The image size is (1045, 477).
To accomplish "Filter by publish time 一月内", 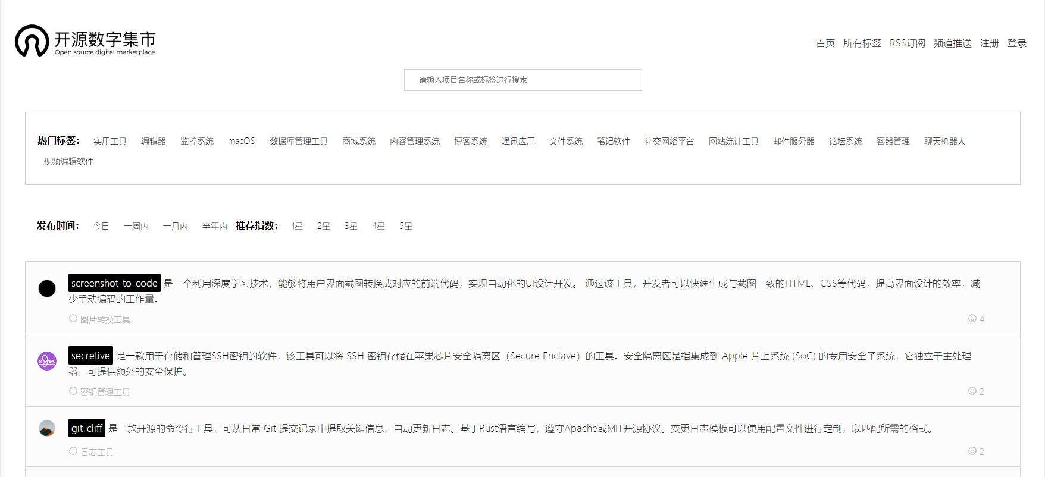I will [x=176, y=226].
